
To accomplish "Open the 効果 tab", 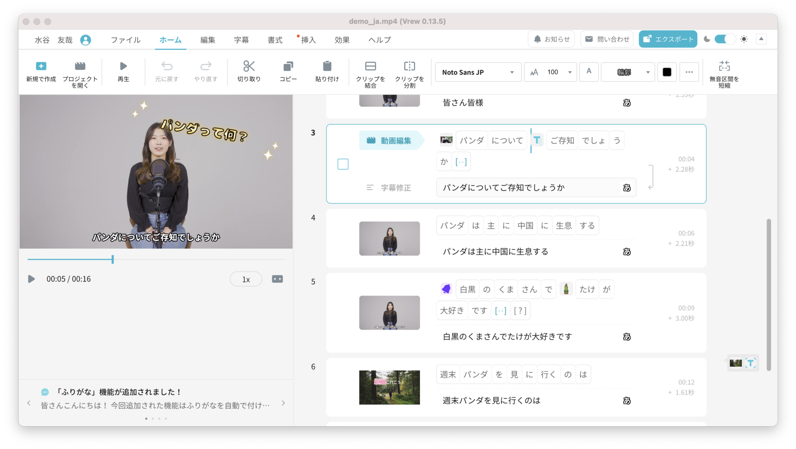I will (x=342, y=40).
